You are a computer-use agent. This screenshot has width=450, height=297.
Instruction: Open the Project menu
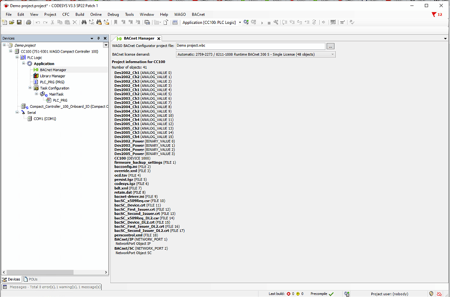(50, 14)
